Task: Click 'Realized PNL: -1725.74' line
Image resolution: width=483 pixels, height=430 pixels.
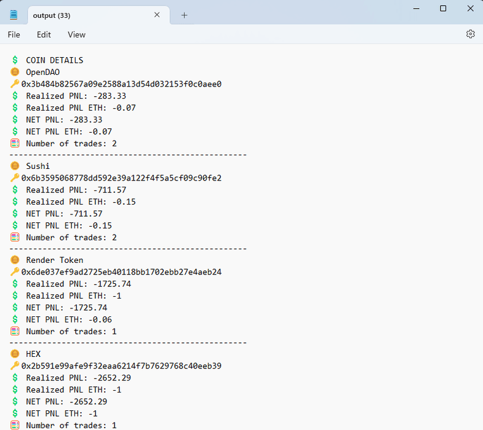Action: 79,284
